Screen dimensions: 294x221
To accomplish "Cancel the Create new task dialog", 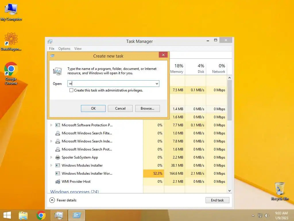I will point(120,108).
